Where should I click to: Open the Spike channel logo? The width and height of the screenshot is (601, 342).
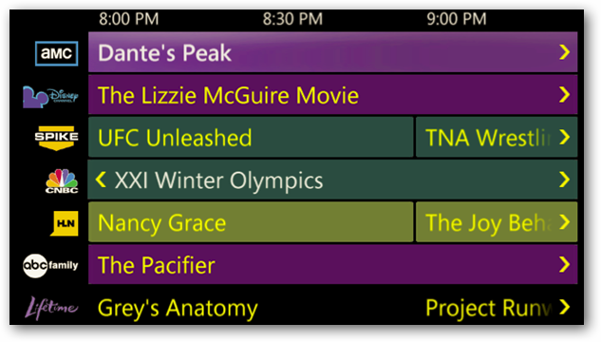(x=56, y=138)
